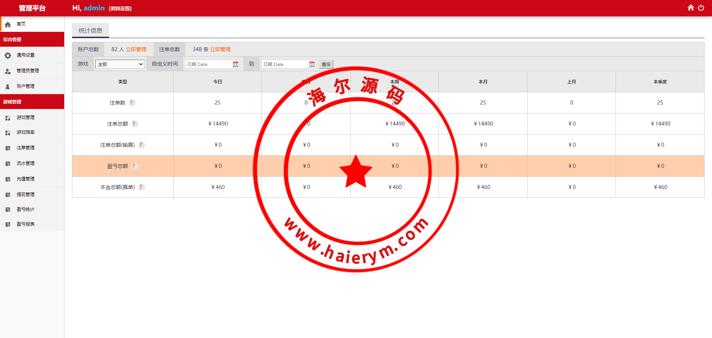Go to 游戏赔率 in sidebar
The height and width of the screenshot is (338, 712).
tap(26, 132)
